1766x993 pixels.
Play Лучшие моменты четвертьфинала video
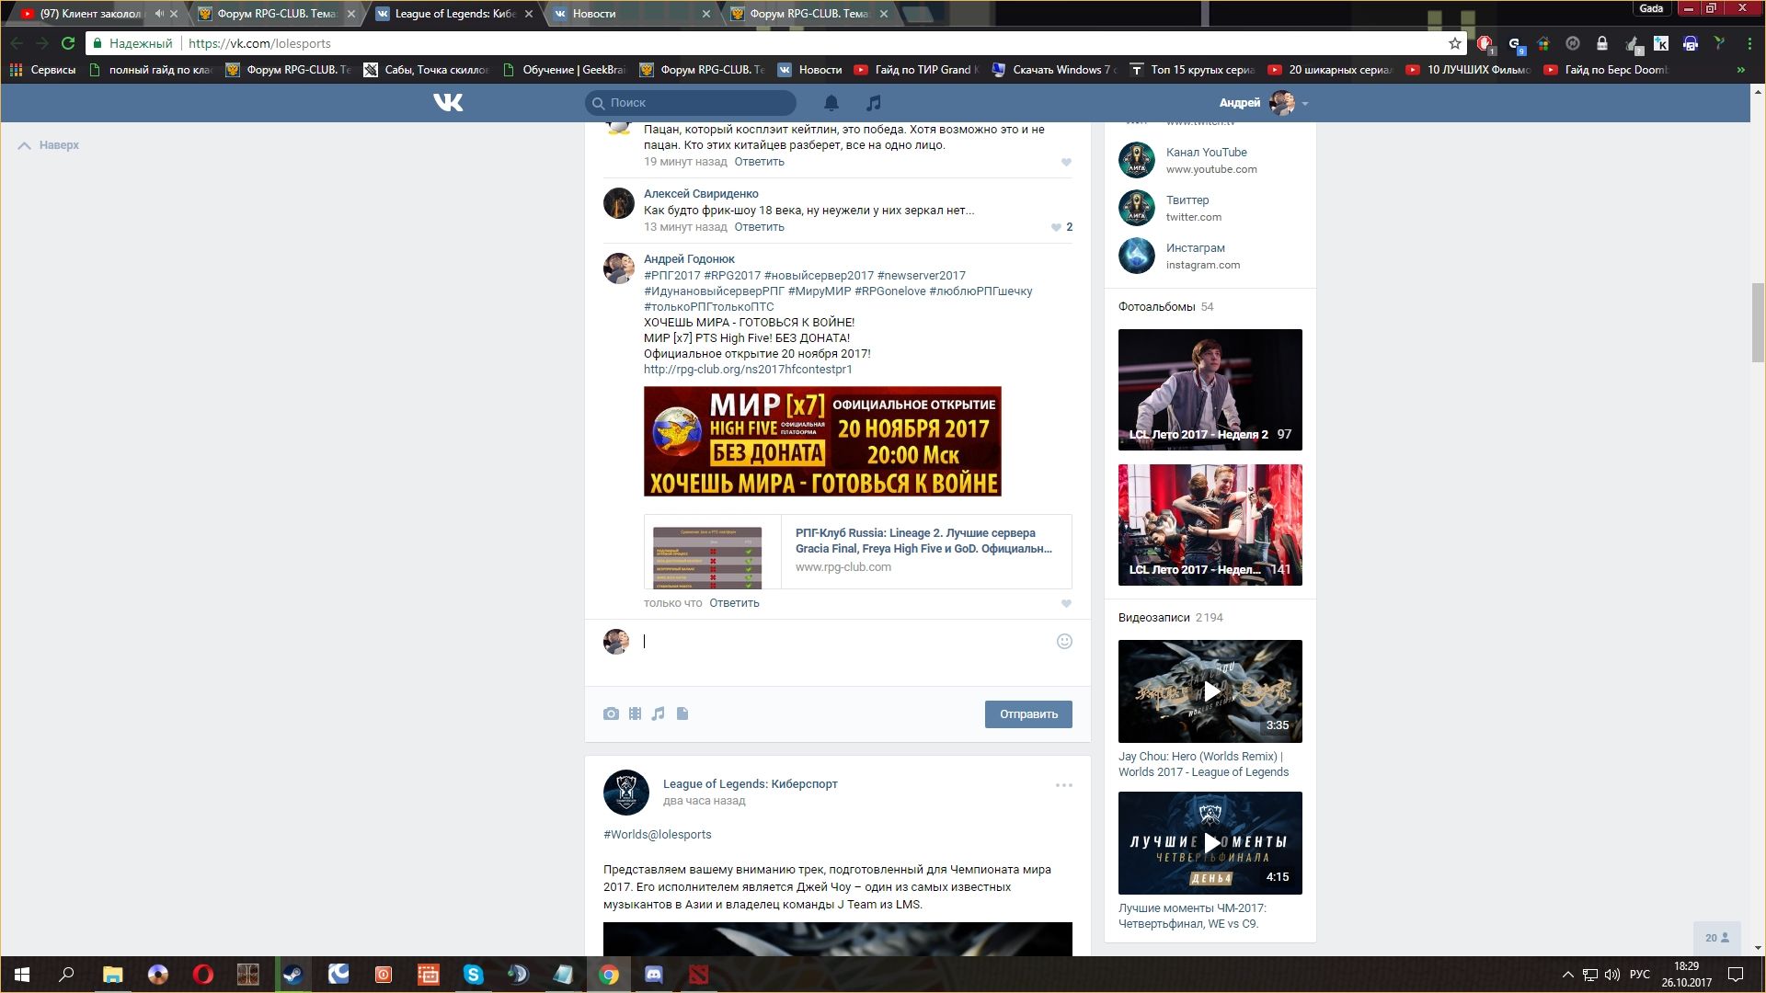coord(1210,843)
